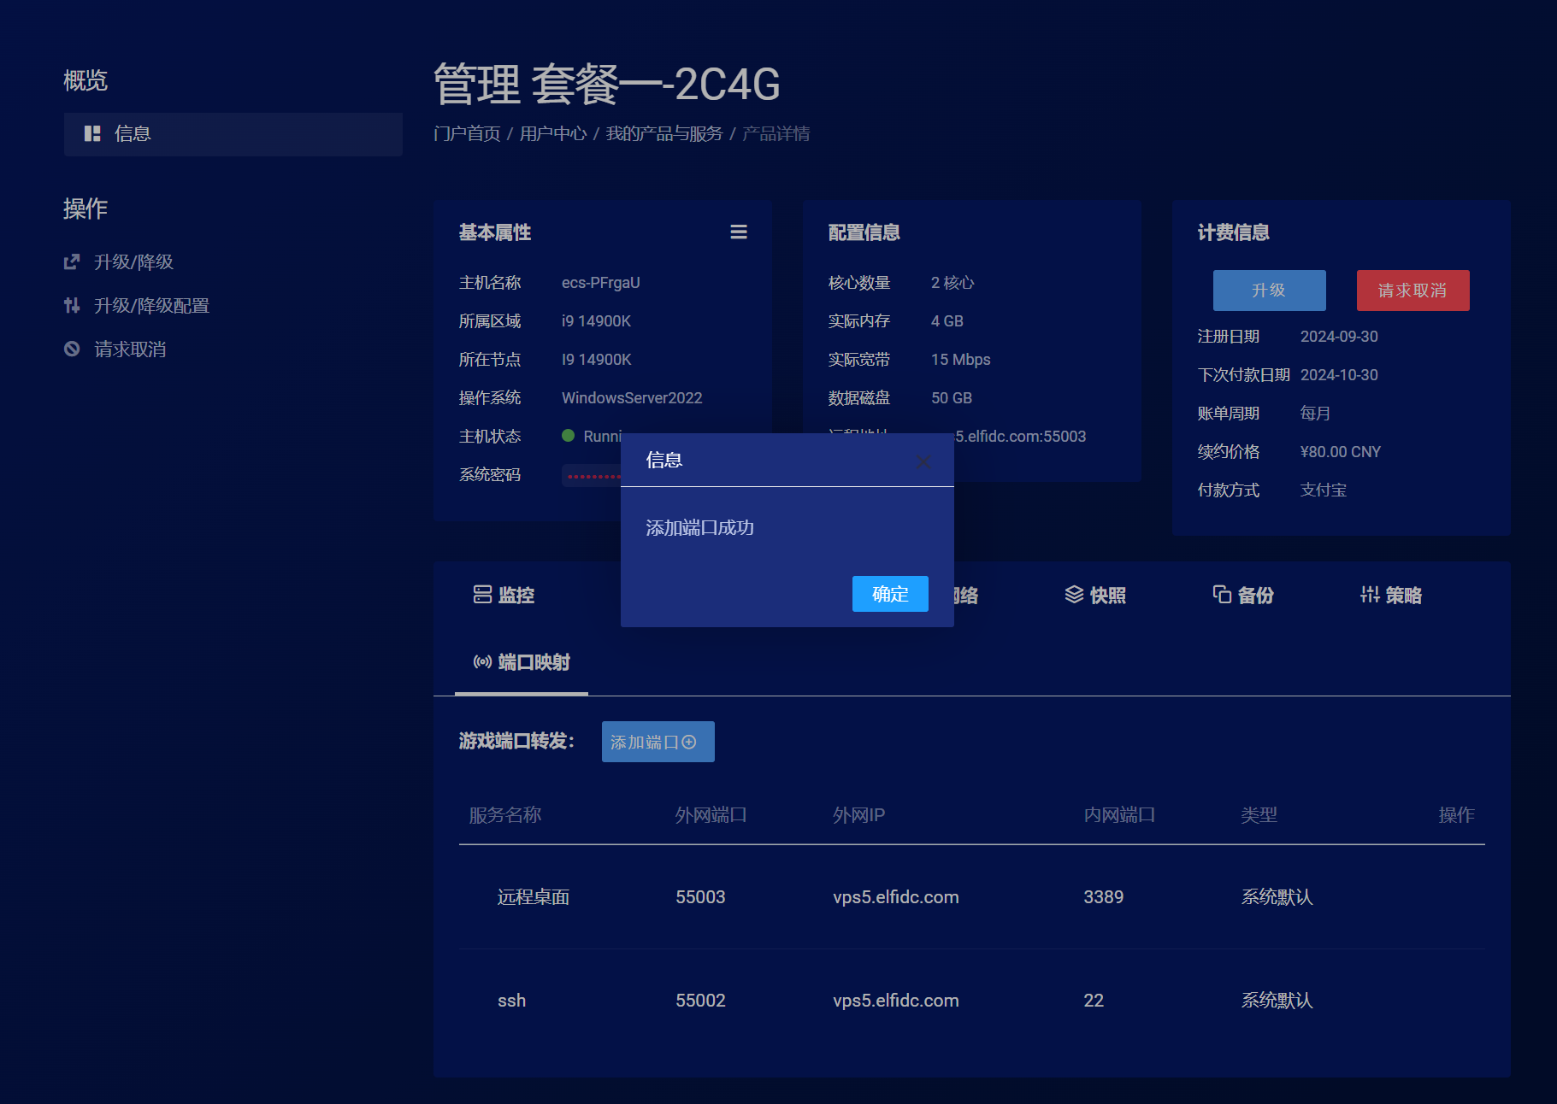The height and width of the screenshot is (1104, 1557).
Task: Click node value I9 14900K
Action: [x=596, y=360]
